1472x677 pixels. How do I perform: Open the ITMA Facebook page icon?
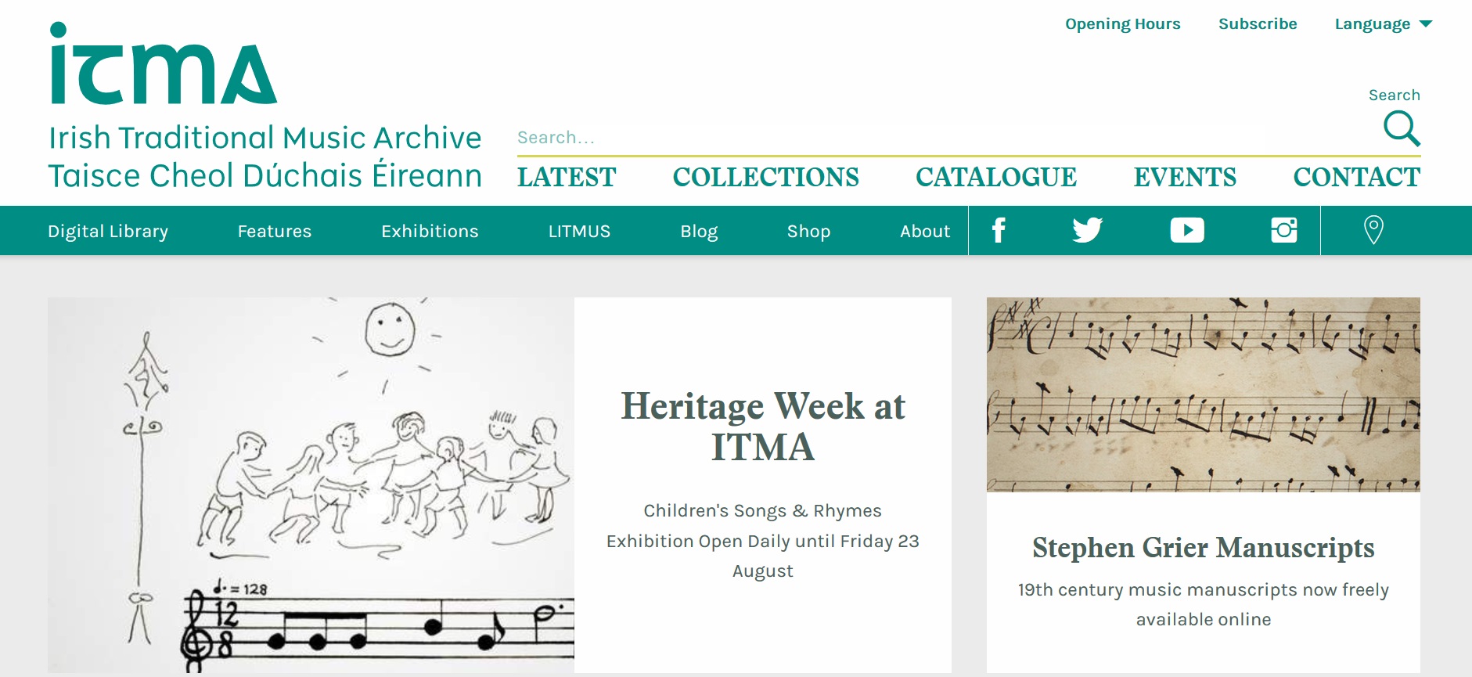pyautogui.click(x=999, y=230)
